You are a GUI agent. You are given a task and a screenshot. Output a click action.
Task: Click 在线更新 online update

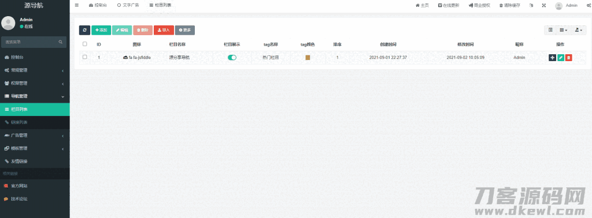(449, 5)
